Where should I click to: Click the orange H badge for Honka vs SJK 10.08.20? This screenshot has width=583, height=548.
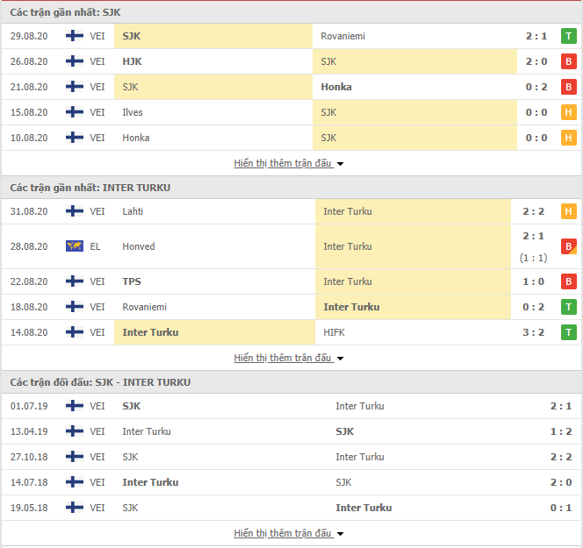[x=568, y=138]
